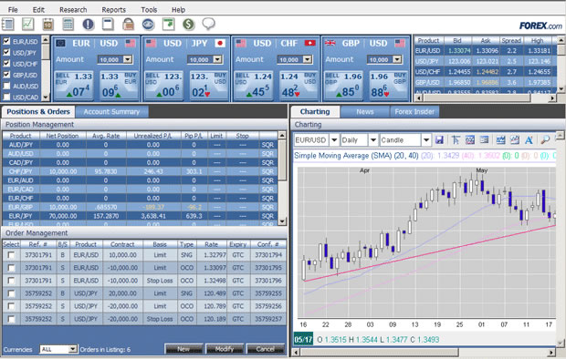Open EUR/USD panel Amount dropdown
Screen dimensions: 566x359
tap(128, 59)
